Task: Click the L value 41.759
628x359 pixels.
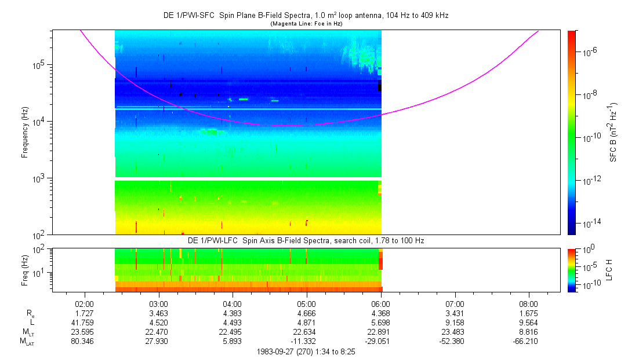Action: (85, 323)
